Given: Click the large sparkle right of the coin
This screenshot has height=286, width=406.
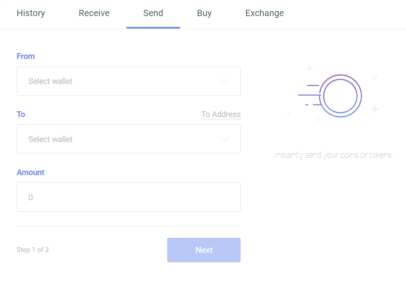Looking at the screenshot, I should [375, 109].
